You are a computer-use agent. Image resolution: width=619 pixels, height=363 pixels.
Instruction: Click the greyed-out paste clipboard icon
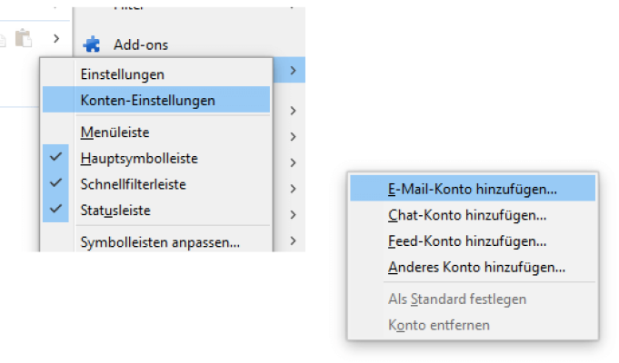pyautogui.click(x=24, y=38)
